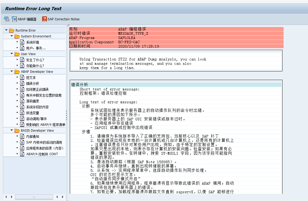Open the 你能做什么? tree entry
308x201 pixels.
[x=35, y=66]
